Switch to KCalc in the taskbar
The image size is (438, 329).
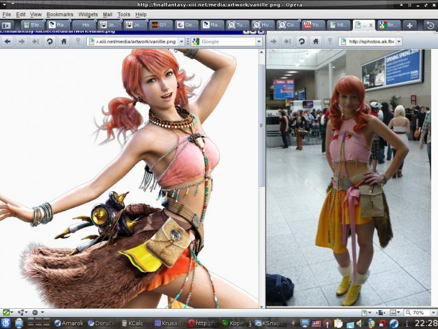[135, 323]
